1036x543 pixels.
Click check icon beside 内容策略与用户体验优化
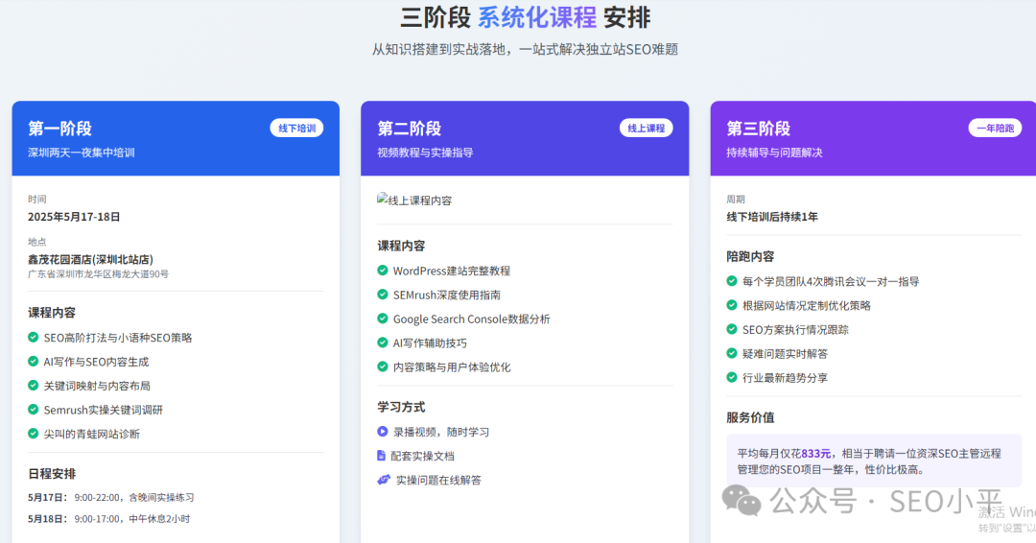click(383, 366)
